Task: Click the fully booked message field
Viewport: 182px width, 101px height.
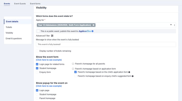Action: [106, 44]
